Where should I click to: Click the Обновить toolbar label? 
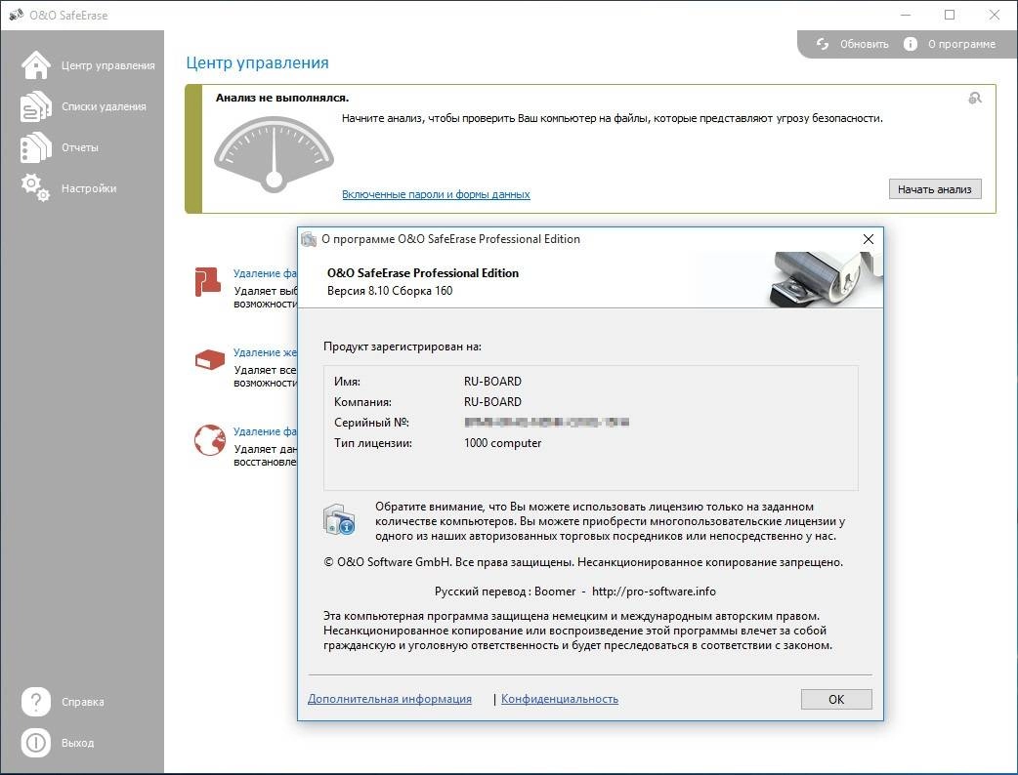[865, 44]
